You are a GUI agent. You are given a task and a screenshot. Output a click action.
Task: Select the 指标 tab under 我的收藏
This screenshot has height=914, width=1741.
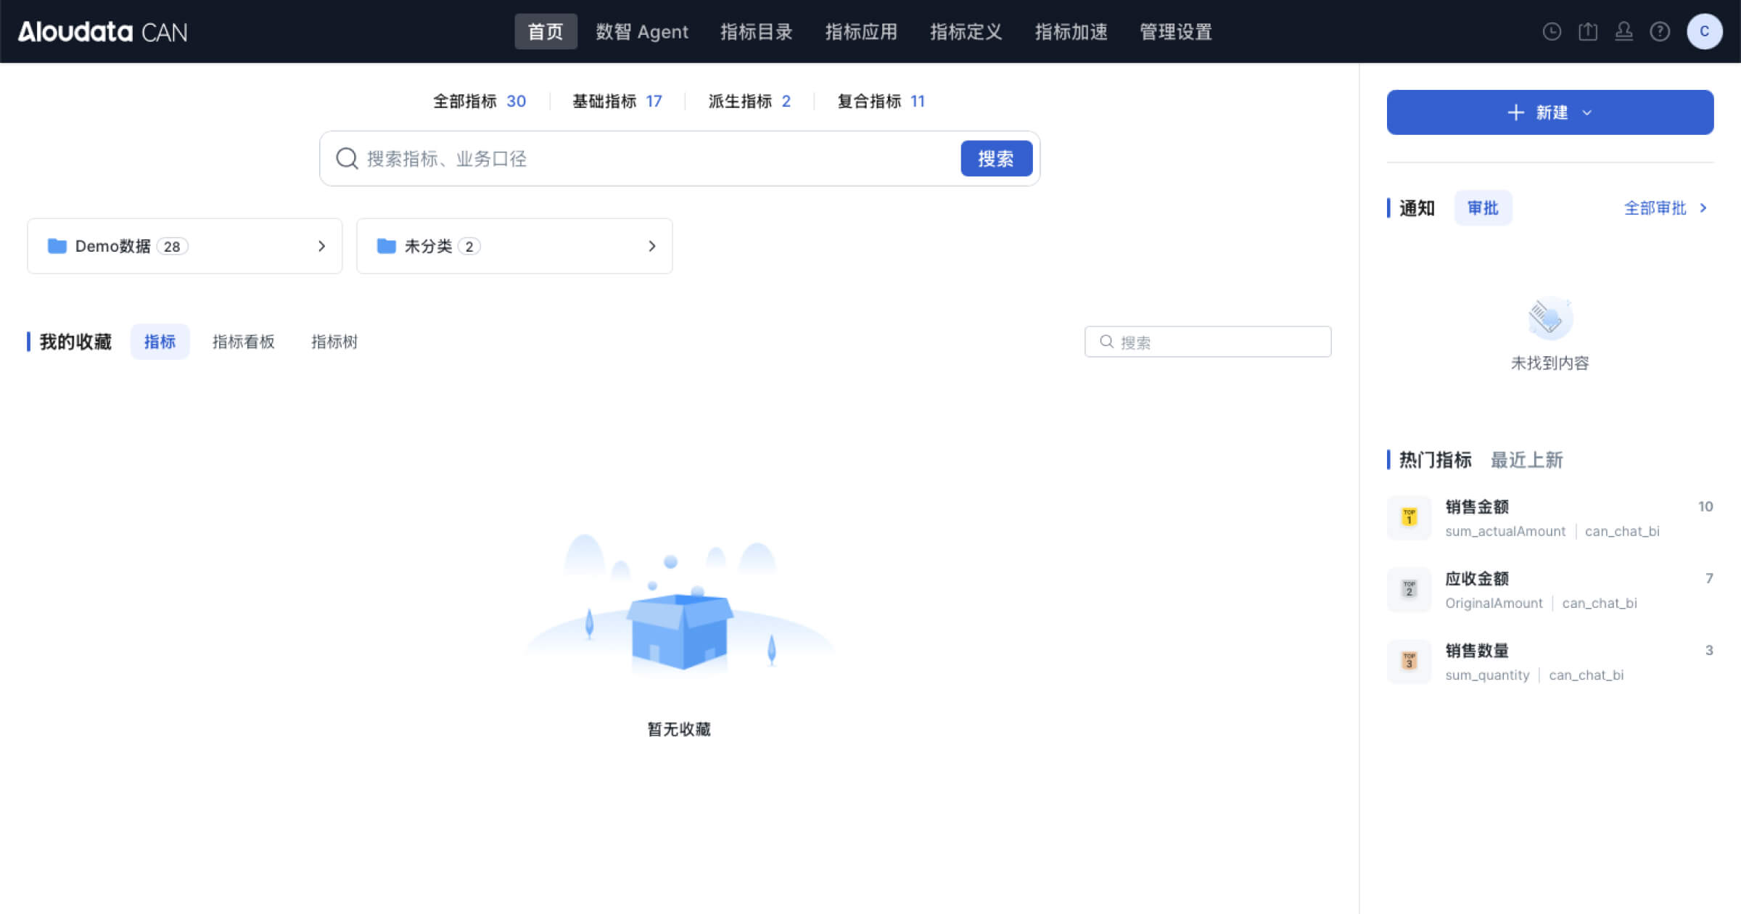[160, 342]
